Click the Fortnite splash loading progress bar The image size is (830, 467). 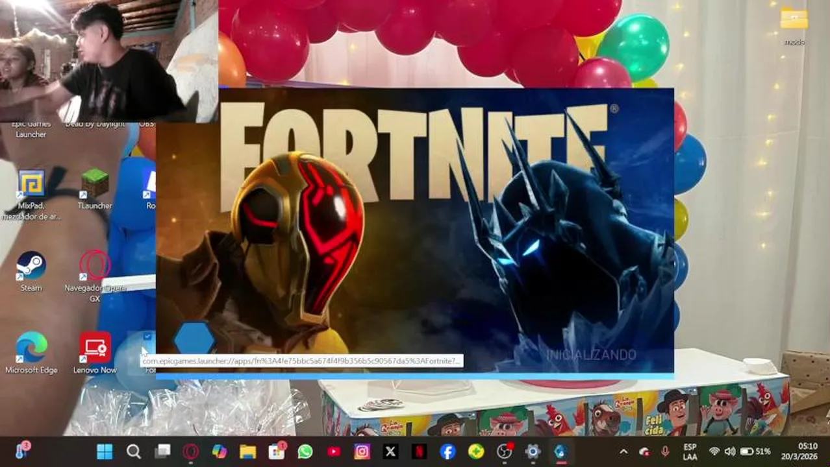pyautogui.click(x=414, y=376)
